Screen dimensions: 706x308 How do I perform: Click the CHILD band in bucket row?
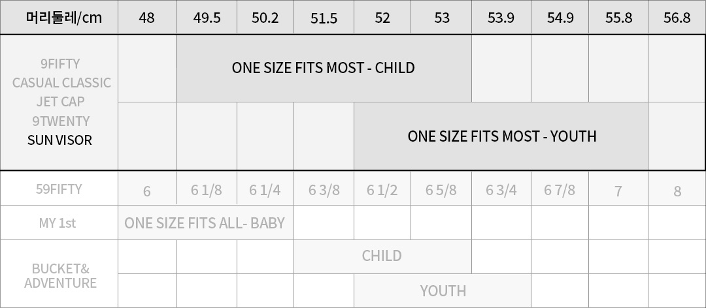coord(382,256)
